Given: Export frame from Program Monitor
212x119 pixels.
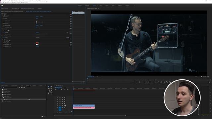Looking at the screenshot, I should coord(164,82).
